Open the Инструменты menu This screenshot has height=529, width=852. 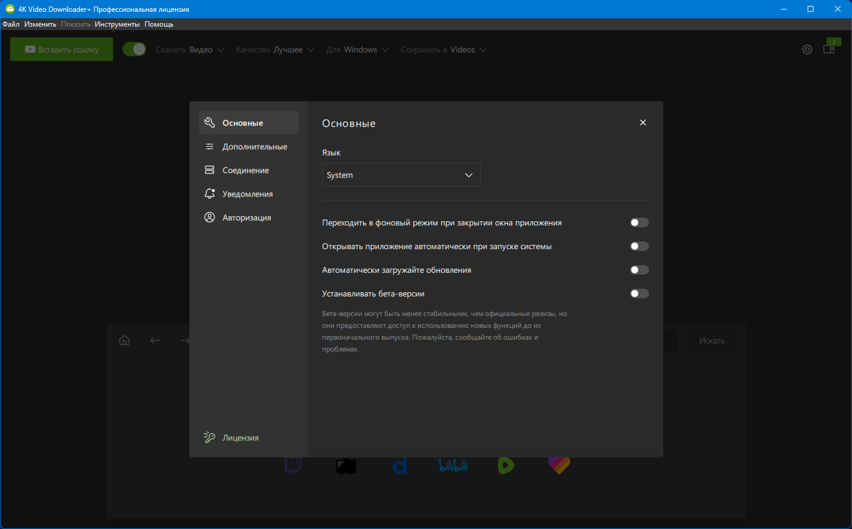point(117,24)
